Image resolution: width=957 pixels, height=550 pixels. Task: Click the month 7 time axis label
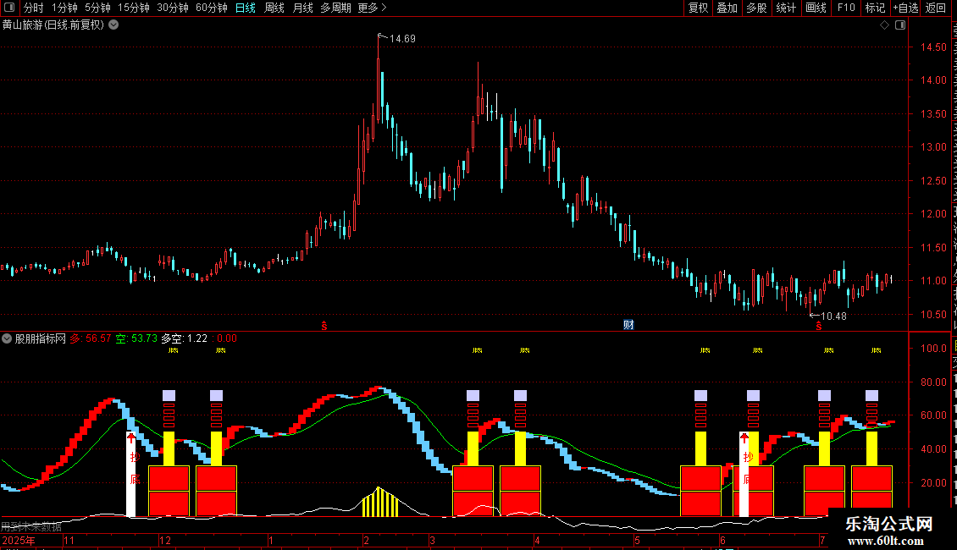coord(822,540)
